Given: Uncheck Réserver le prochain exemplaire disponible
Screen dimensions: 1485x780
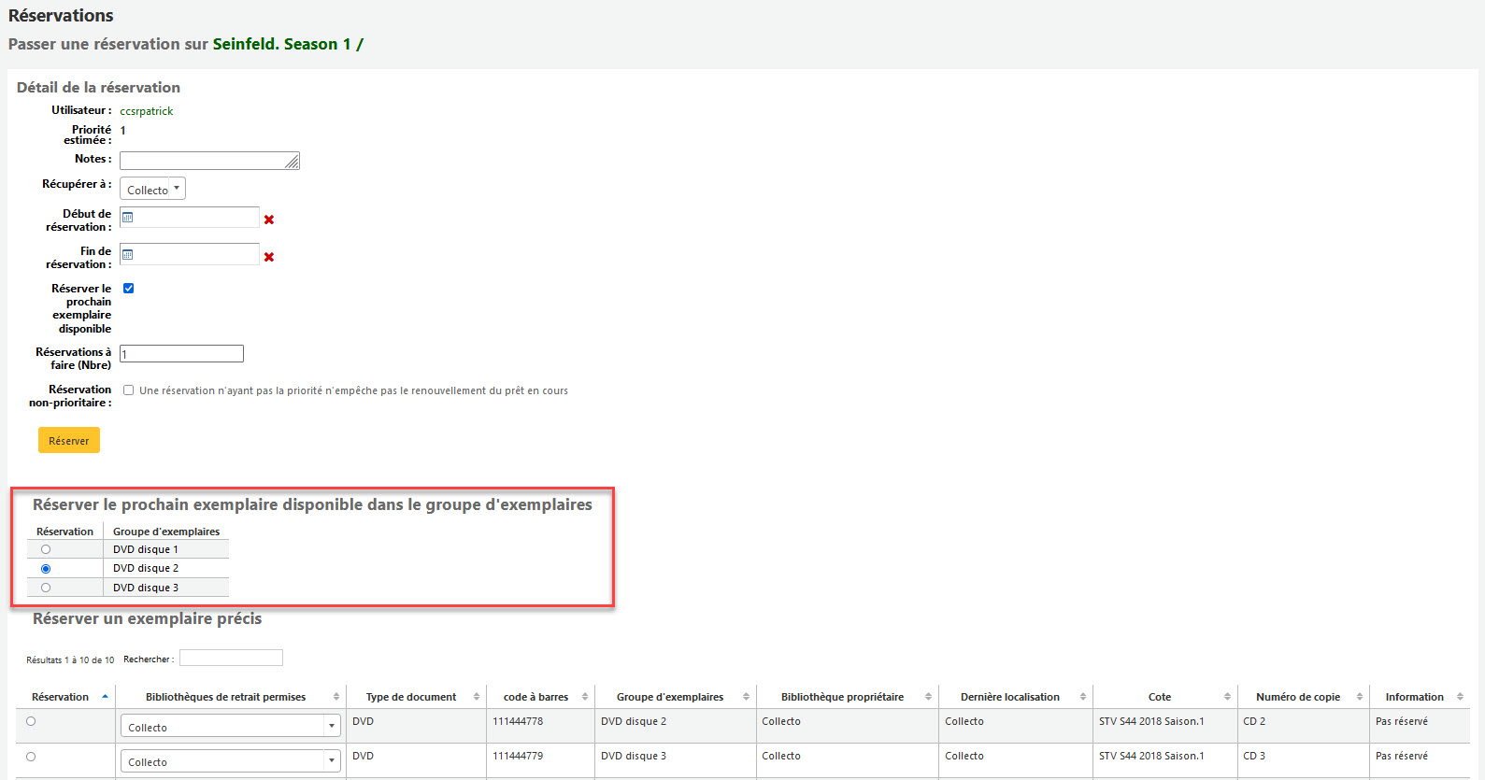Looking at the screenshot, I should 129,289.
